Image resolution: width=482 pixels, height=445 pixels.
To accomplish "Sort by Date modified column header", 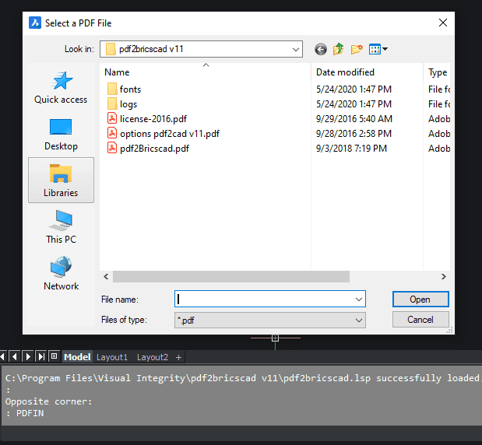I will click(x=367, y=72).
